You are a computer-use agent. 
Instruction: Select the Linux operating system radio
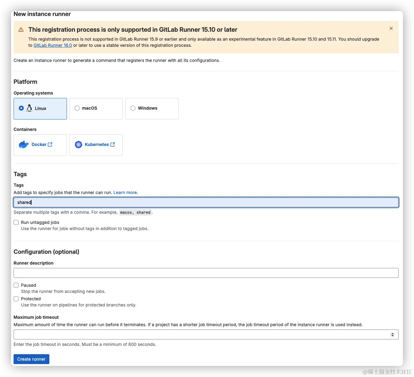21,108
